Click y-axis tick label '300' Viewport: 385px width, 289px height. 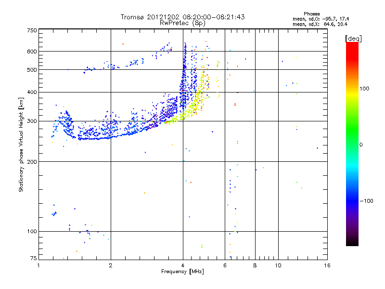(x=32, y=121)
